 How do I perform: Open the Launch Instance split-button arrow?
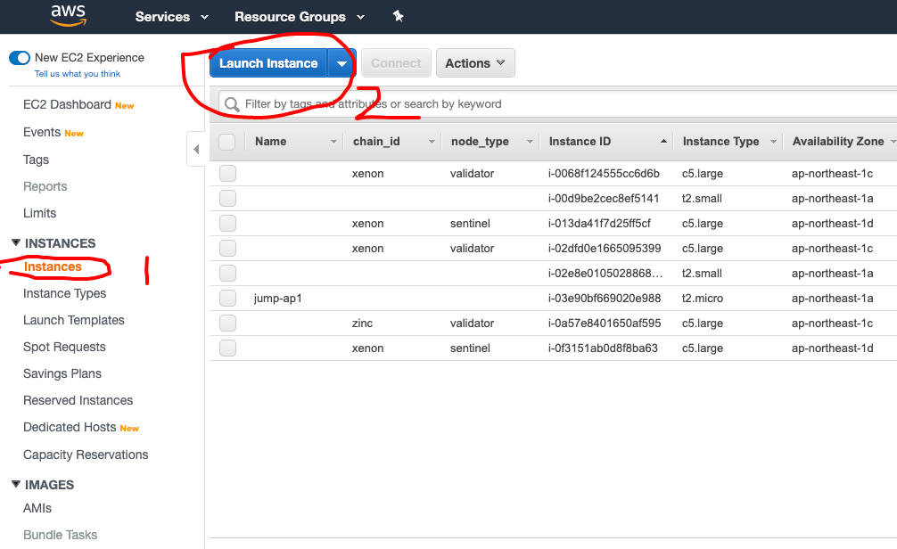click(x=342, y=63)
